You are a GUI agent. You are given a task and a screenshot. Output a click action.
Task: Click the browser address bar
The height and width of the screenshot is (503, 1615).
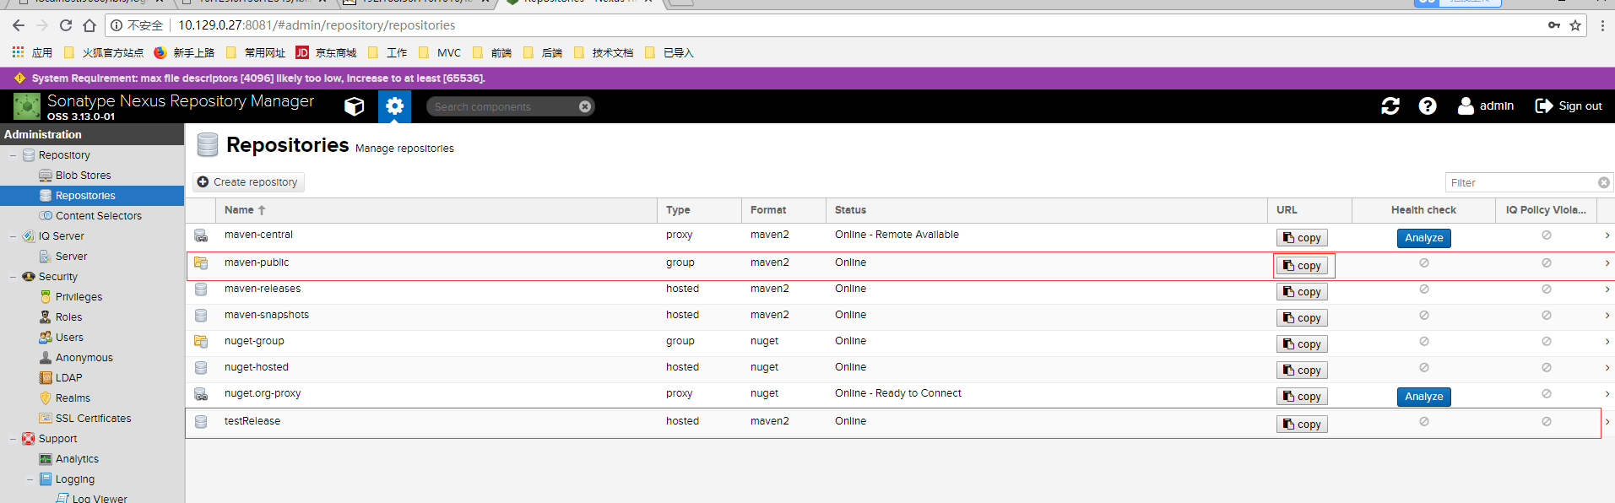(x=844, y=25)
